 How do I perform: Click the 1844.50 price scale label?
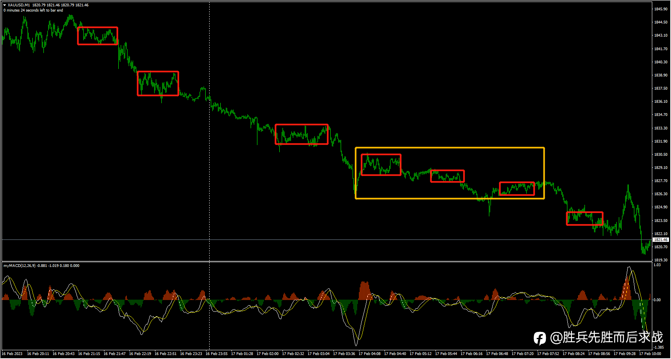(x=661, y=22)
